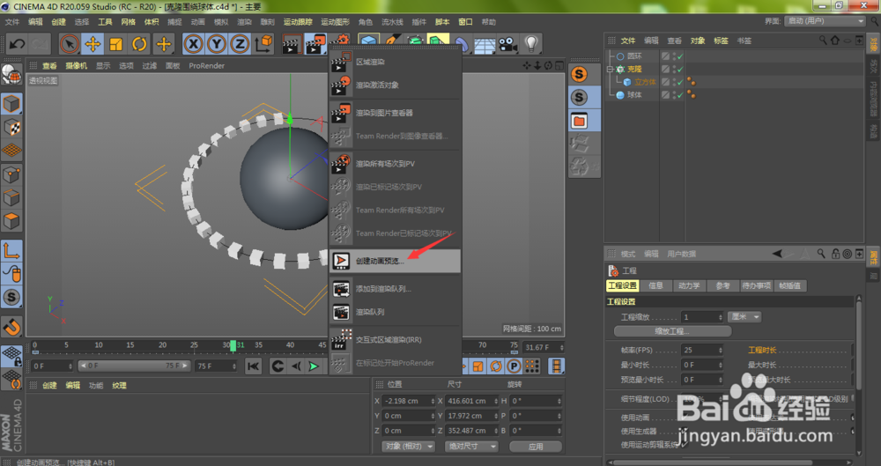Click the camera object icon
881x466 pixels.
tap(508, 44)
